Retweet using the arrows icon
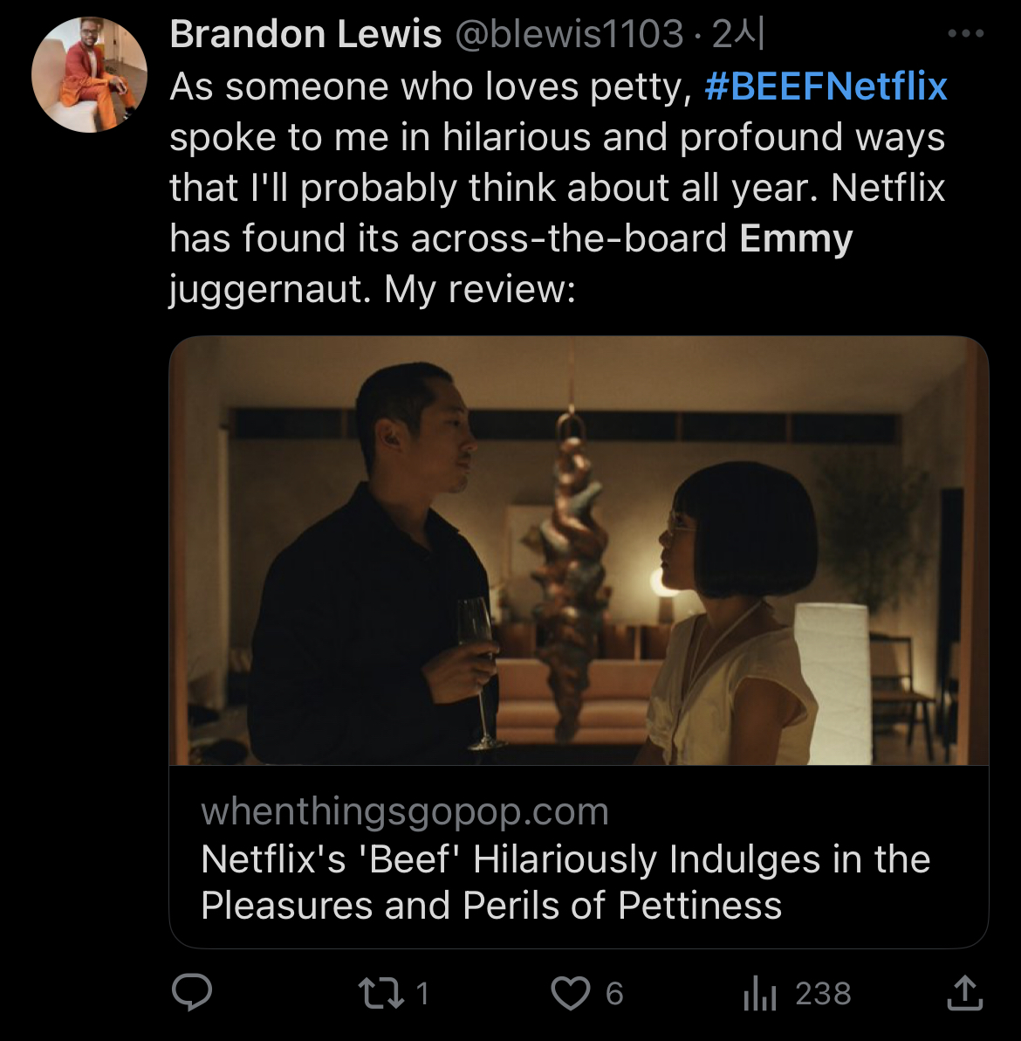This screenshot has width=1021, height=1041. click(380, 993)
